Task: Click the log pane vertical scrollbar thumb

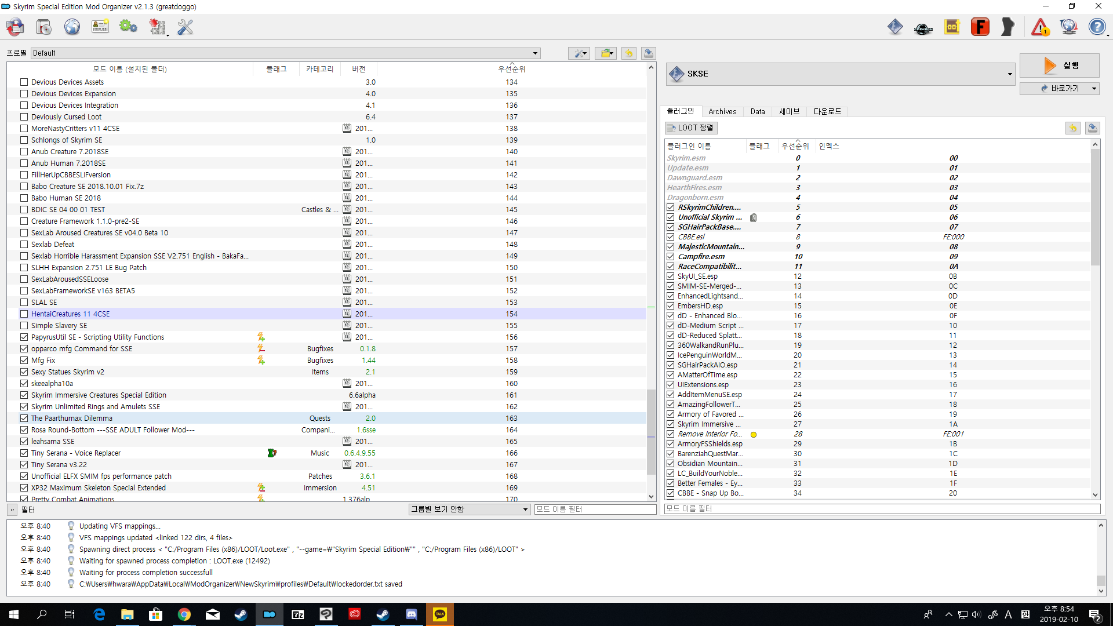Action: pos(1101,581)
